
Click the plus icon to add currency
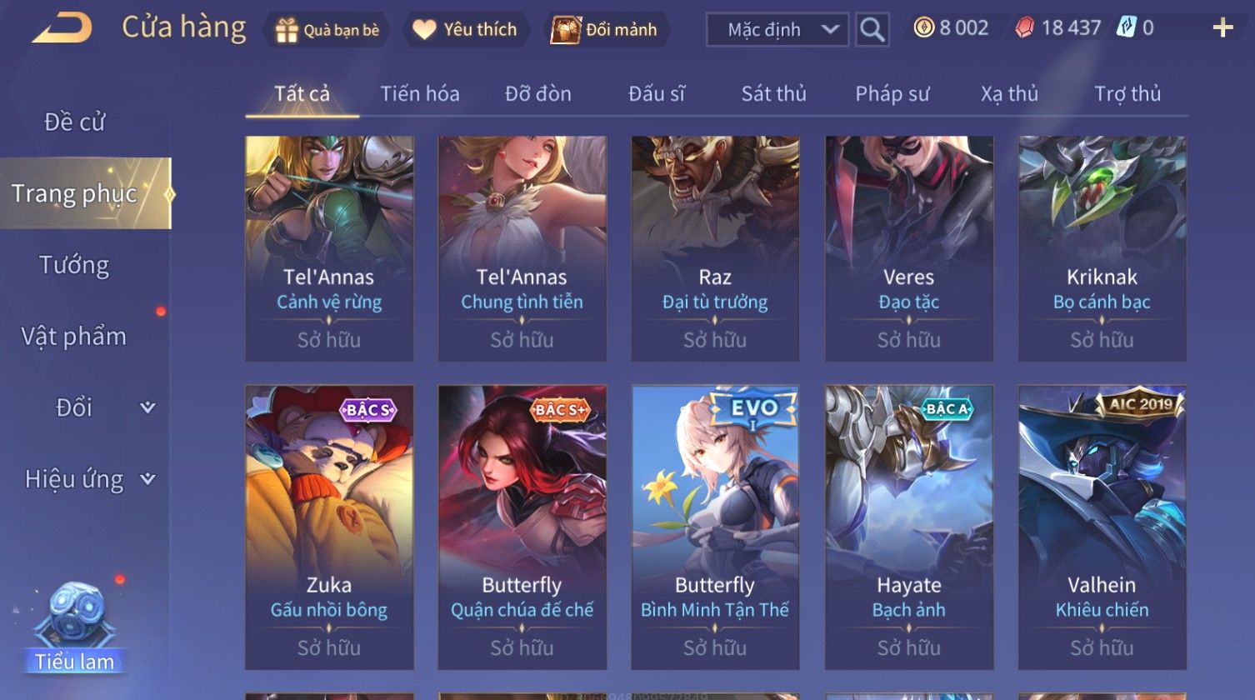pyautogui.click(x=1222, y=28)
